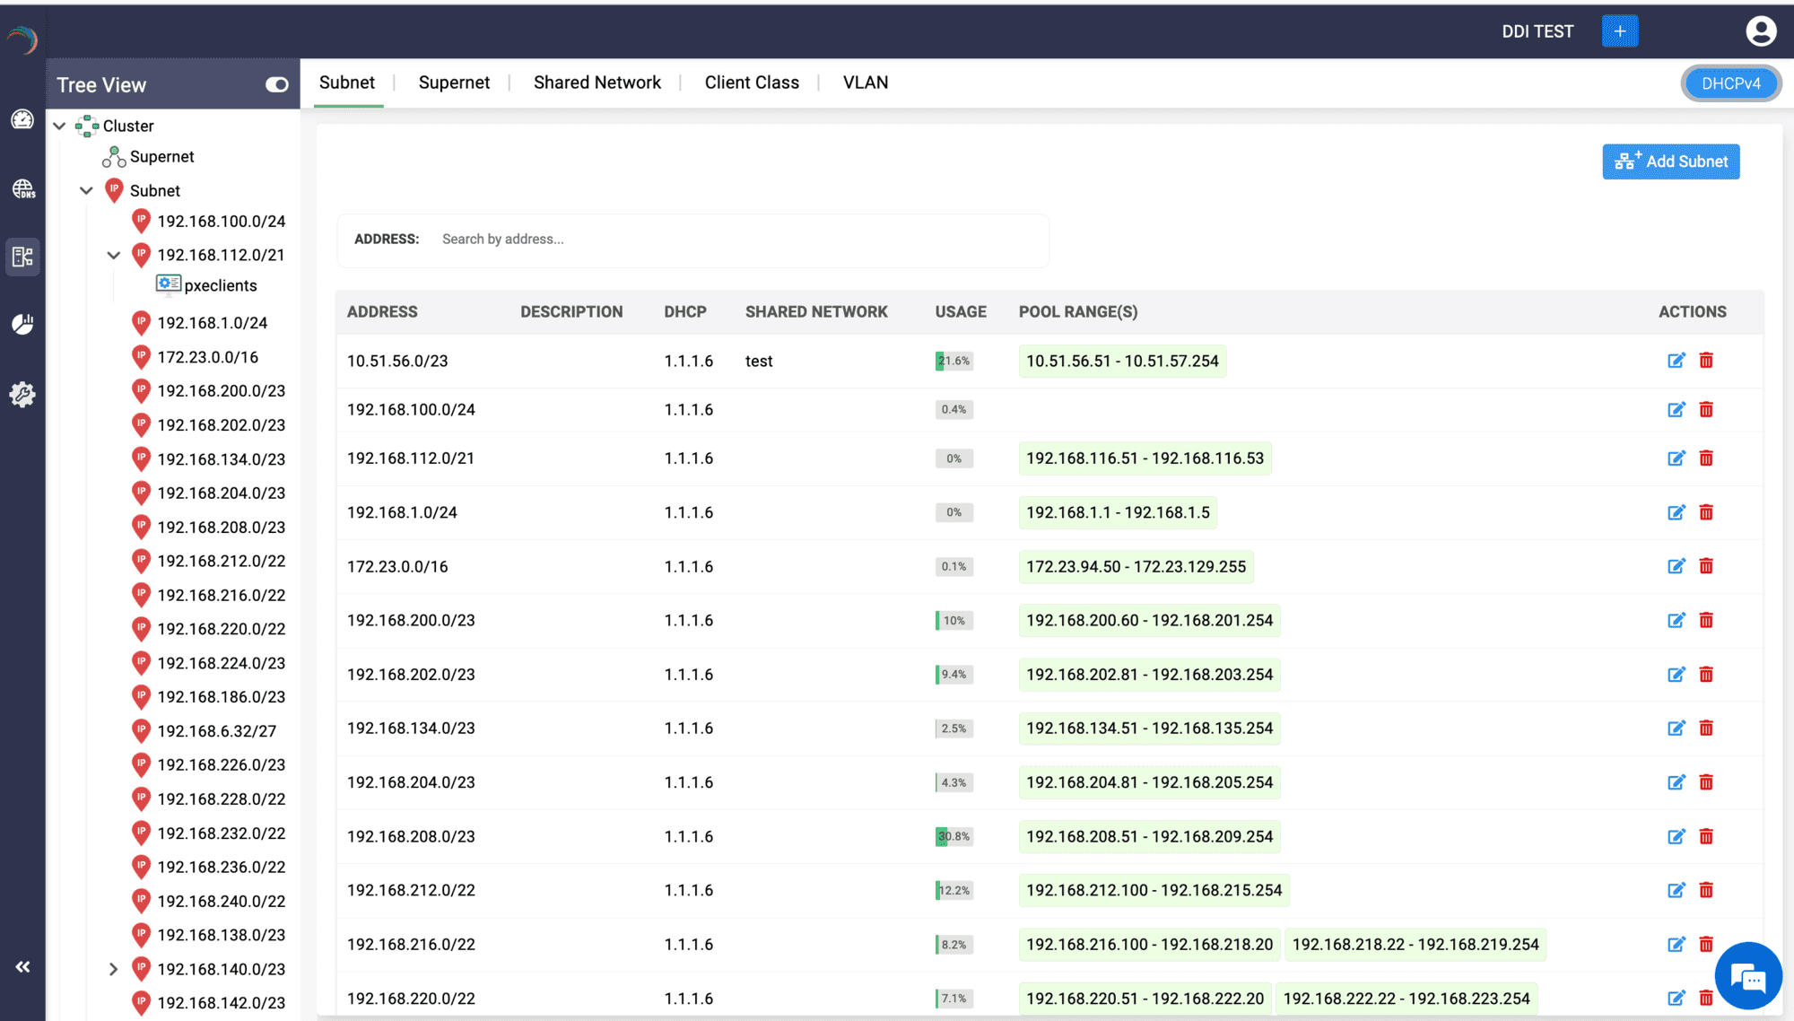Expand the 192.168.140.0/23 tree node
Viewport: 1794px width, 1021px height.
114,969
